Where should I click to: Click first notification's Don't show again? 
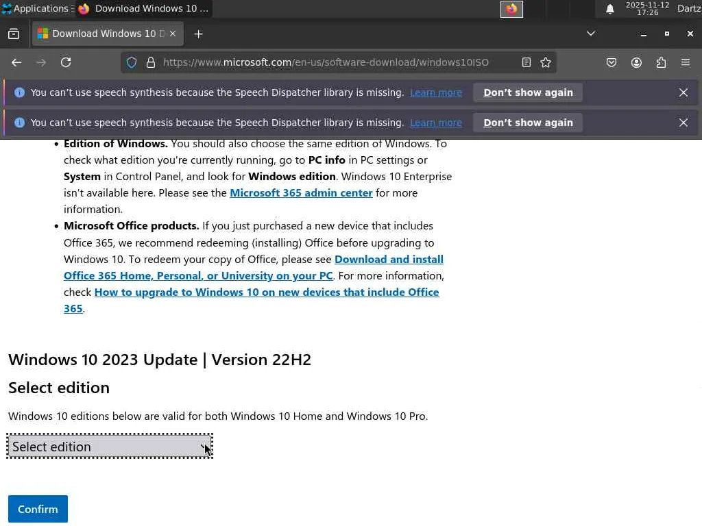[528, 92]
